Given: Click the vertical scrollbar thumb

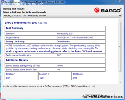Looking at the screenshot, I should pos(120,47).
